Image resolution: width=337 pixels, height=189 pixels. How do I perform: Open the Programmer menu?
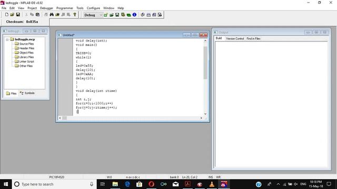click(x=65, y=8)
